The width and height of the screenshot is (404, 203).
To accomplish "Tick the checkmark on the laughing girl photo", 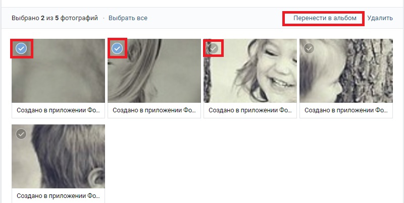I will click(x=213, y=48).
